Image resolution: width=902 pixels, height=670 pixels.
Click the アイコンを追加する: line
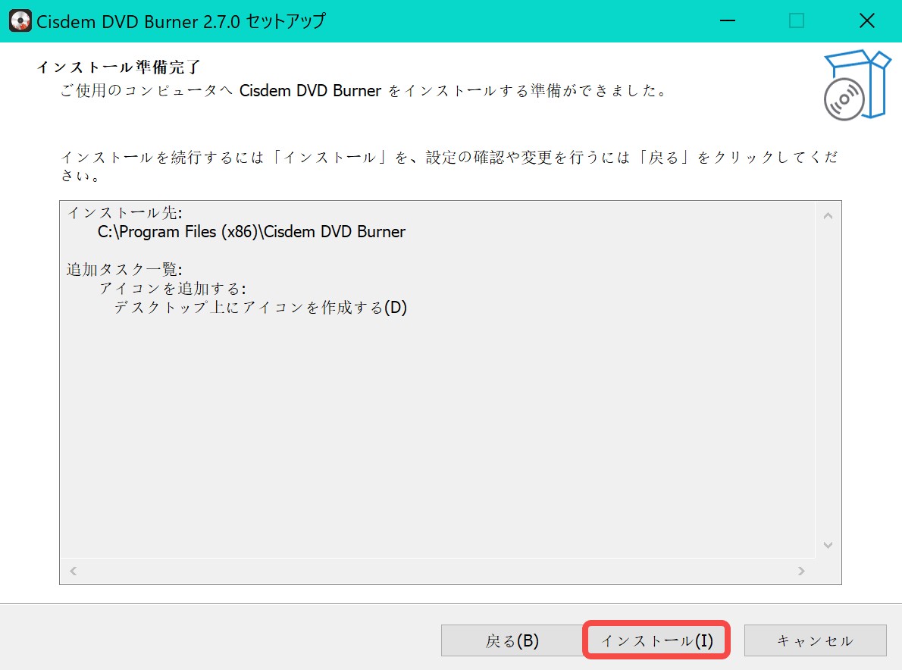tap(173, 288)
